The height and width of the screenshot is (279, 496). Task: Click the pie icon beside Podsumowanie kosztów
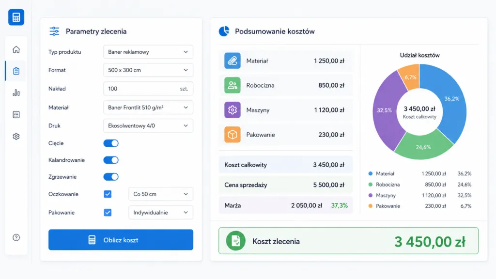click(224, 31)
